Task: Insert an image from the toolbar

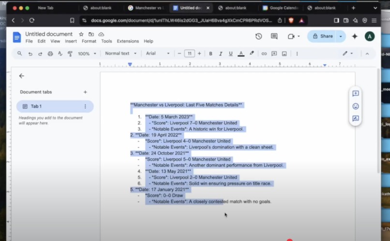Action: click(x=285, y=54)
